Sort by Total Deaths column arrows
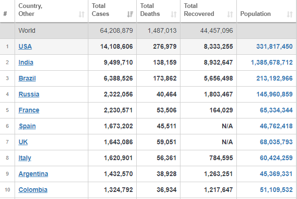The image size is (297, 199). (x=173, y=14)
